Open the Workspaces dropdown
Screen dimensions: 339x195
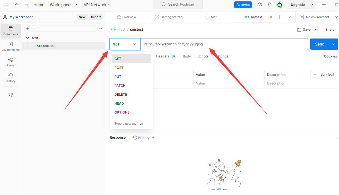click(64, 5)
